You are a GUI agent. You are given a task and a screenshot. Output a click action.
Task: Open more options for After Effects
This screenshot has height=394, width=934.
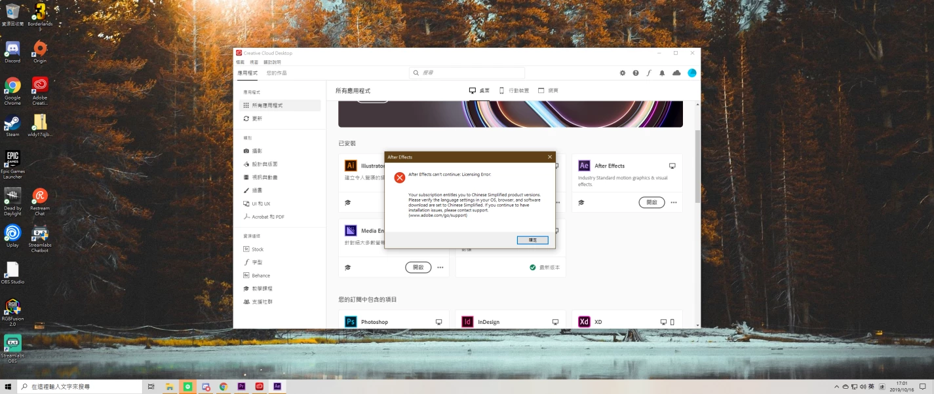674,203
